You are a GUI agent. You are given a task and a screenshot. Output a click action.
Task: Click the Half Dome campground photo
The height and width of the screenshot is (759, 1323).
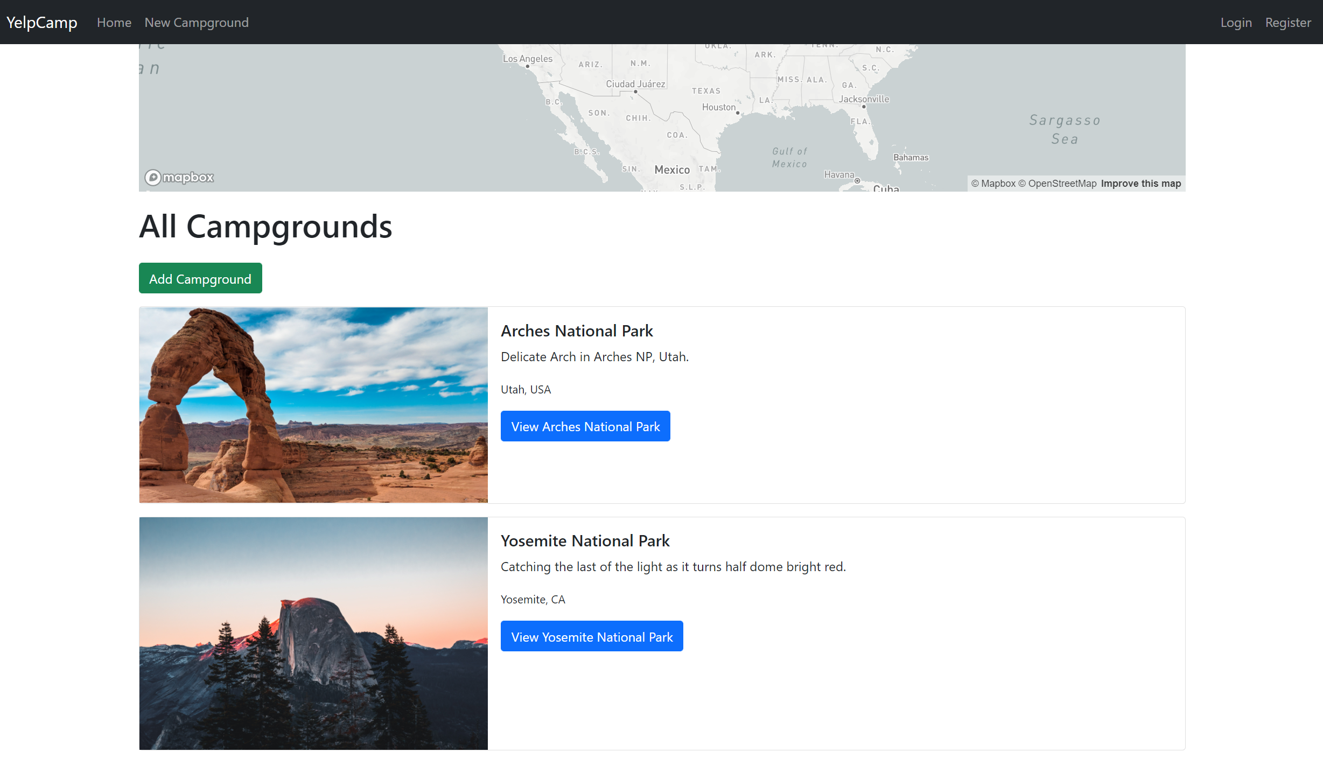(x=313, y=633)
